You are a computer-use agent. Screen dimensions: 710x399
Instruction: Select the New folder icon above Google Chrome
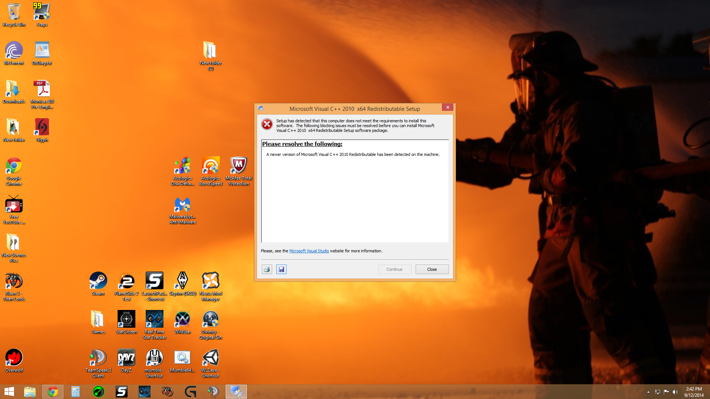[x=14, y=130]
